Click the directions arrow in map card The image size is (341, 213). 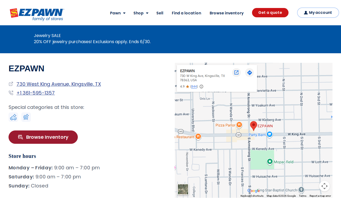[x=249, y=72]
